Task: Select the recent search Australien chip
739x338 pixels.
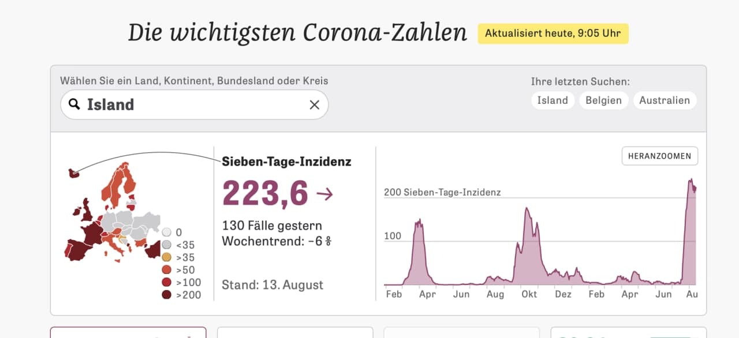Action: click(x=665, y=100)
